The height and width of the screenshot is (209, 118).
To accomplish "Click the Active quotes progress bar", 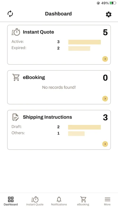I will click(x=85, y=42).
